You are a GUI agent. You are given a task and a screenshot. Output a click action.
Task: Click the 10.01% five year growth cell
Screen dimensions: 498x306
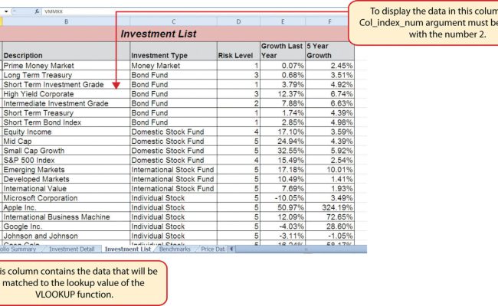click(x=329, y=170)
